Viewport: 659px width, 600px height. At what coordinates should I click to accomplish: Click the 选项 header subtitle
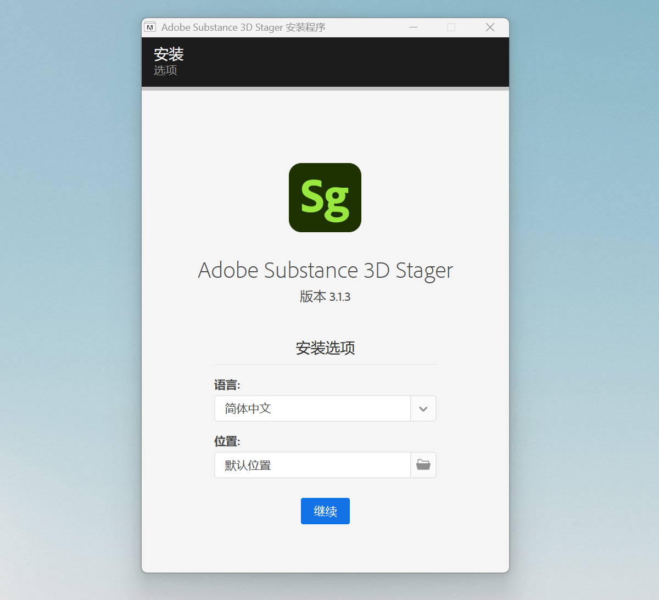pos(165,70)
